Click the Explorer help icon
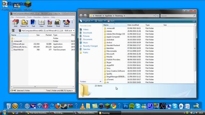205x115 pixels. [194, 21]
